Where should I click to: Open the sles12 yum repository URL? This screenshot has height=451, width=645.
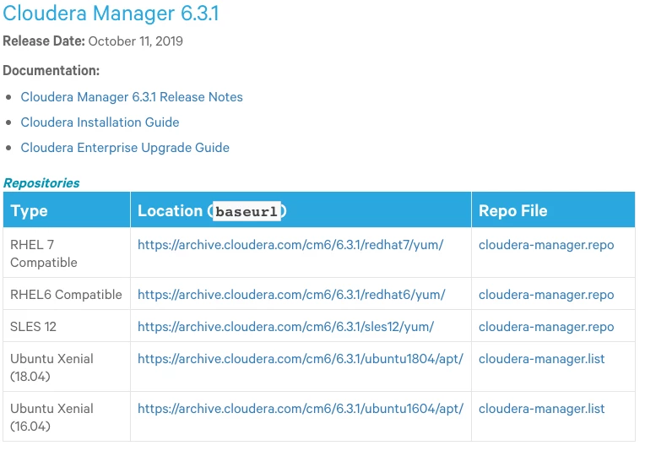pos(285,327)
